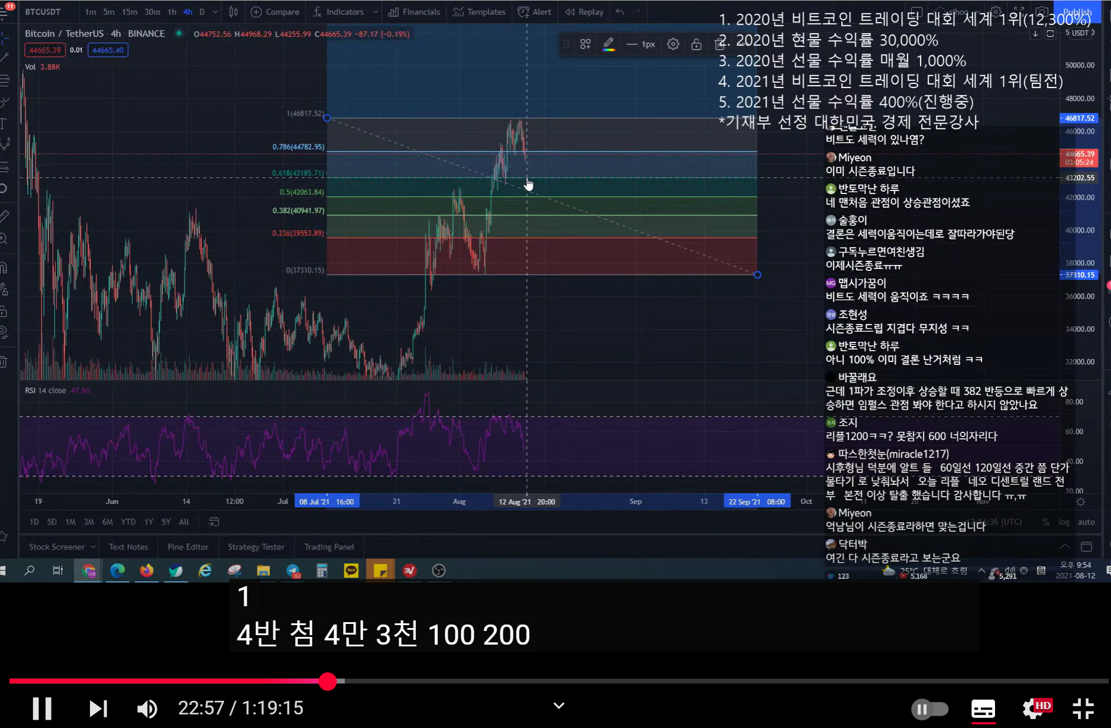Pause the video playback
1111x728 pixels.
point(42,708)
